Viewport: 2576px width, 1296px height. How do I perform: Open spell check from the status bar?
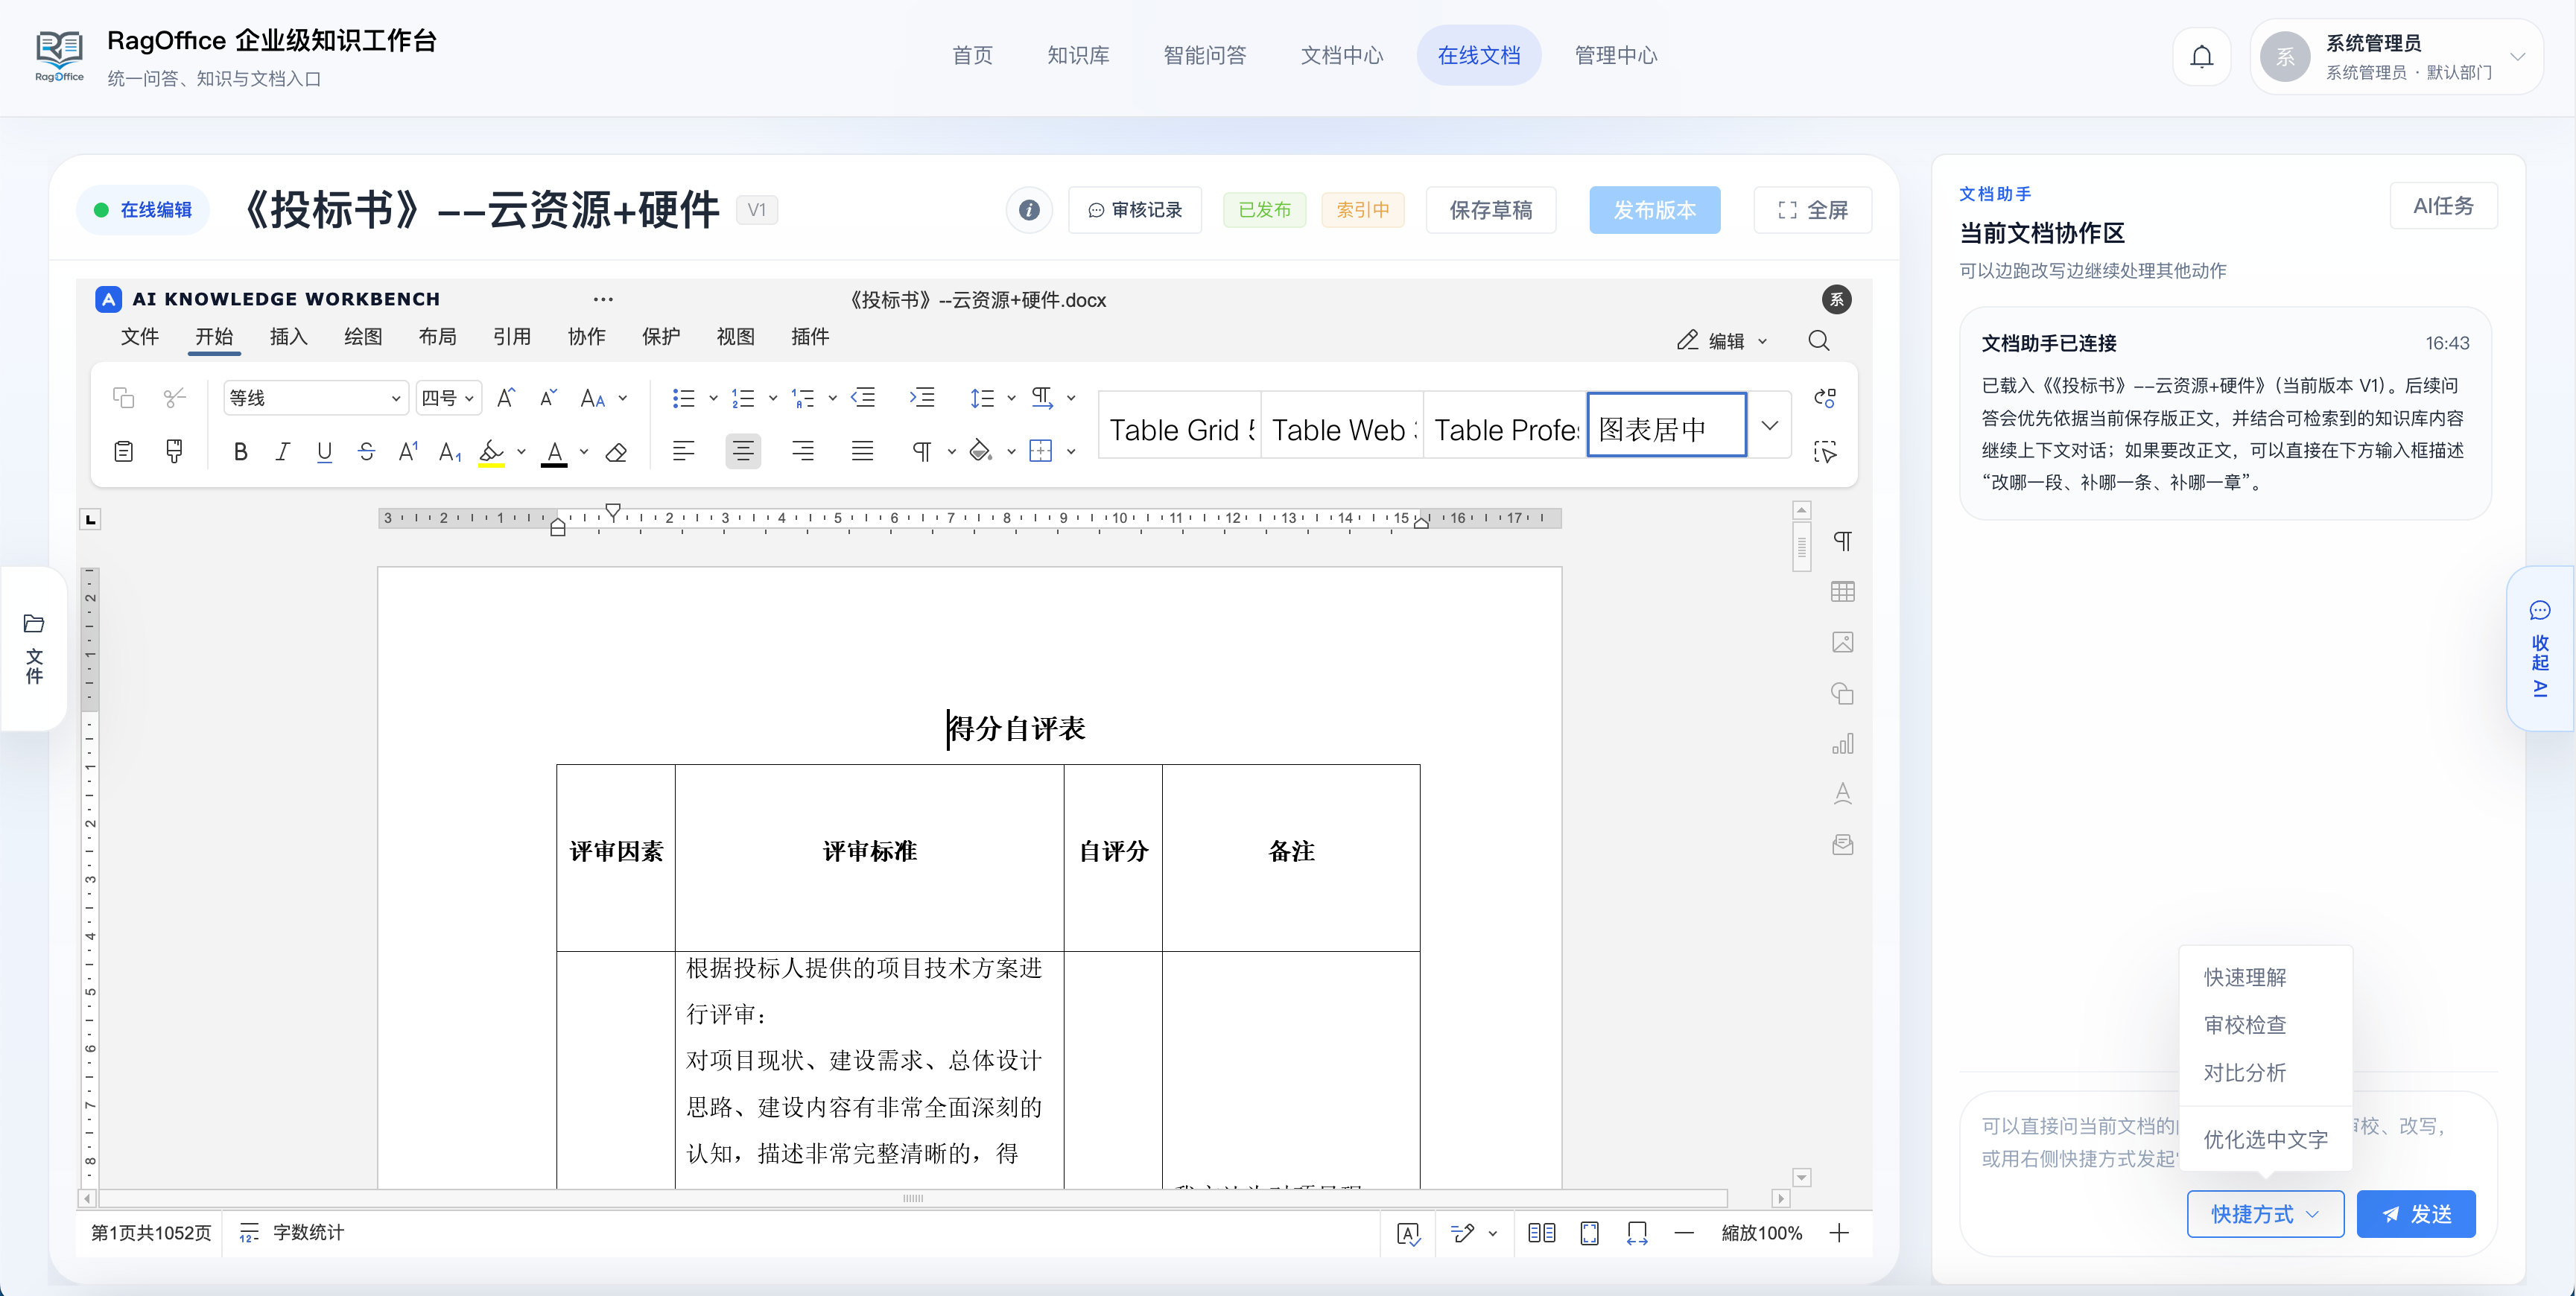click(1408, 1233)
